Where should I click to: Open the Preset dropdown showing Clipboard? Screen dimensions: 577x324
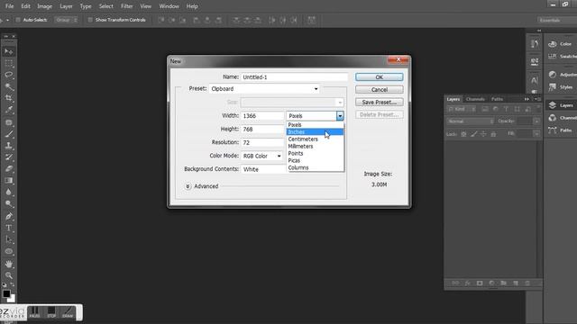264,89
